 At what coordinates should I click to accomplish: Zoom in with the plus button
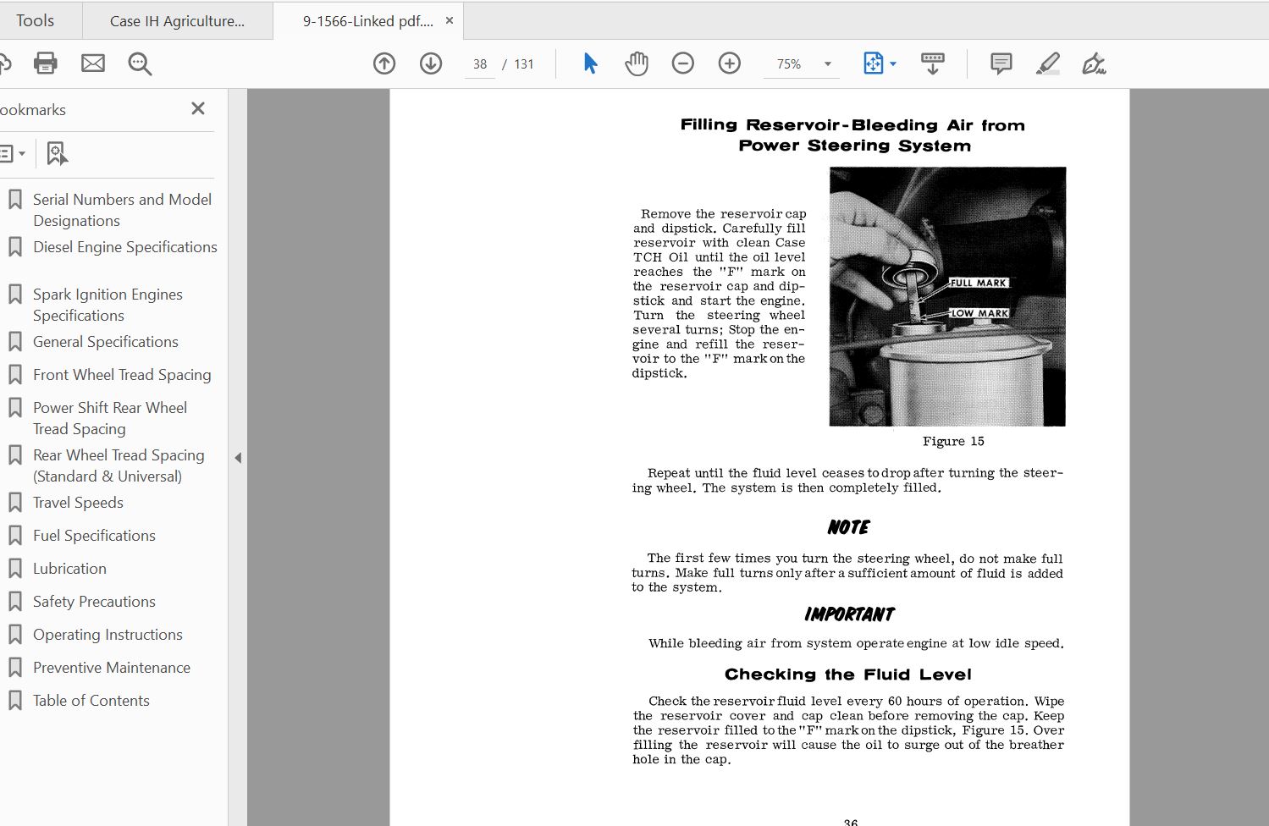coord(730,63)
